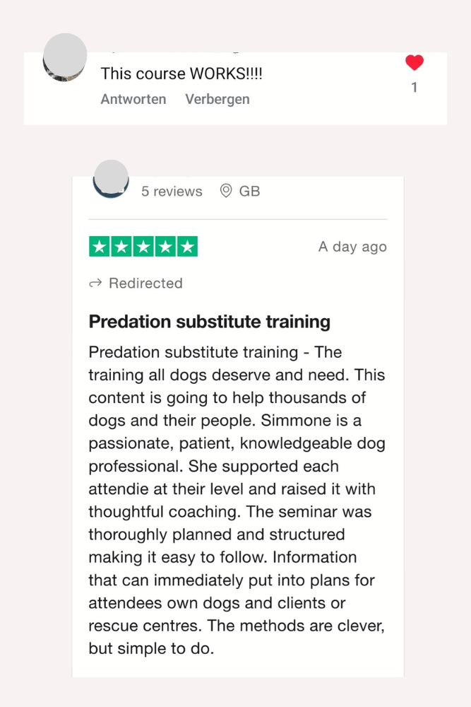Open the top commenter's profile avatar
Viewport: 471px width, 707px height.
click(x=65, y=57)
